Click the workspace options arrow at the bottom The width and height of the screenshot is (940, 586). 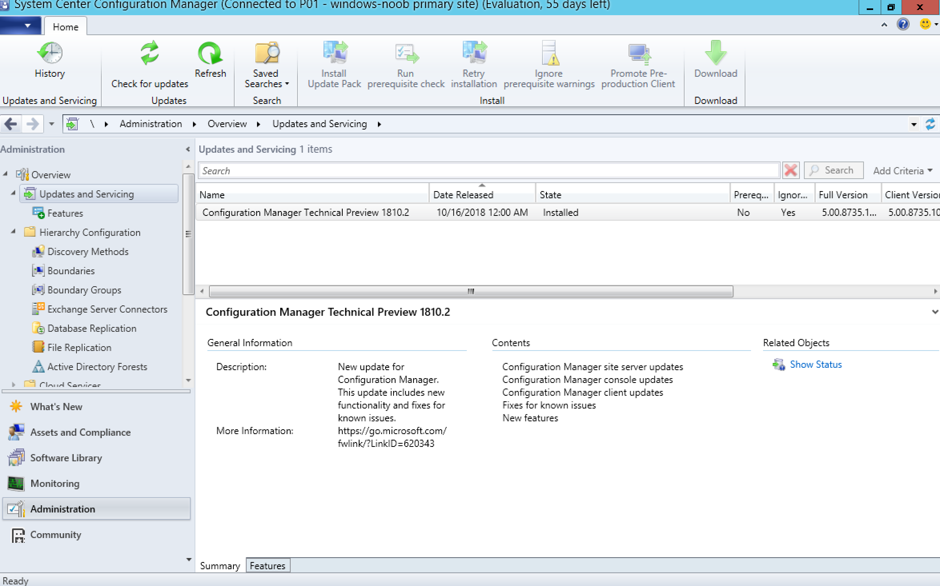point(189,560)
